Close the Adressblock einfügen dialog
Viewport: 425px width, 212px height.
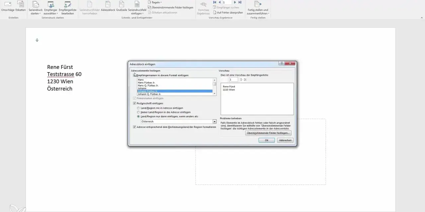[x=290, y=63]
